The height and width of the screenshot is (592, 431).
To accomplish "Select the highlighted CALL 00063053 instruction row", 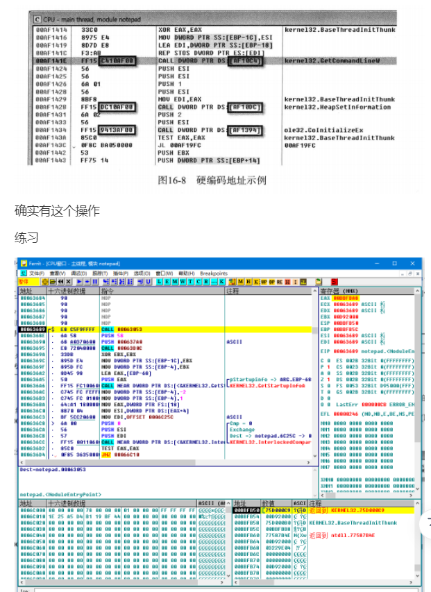I will [165, 329].
